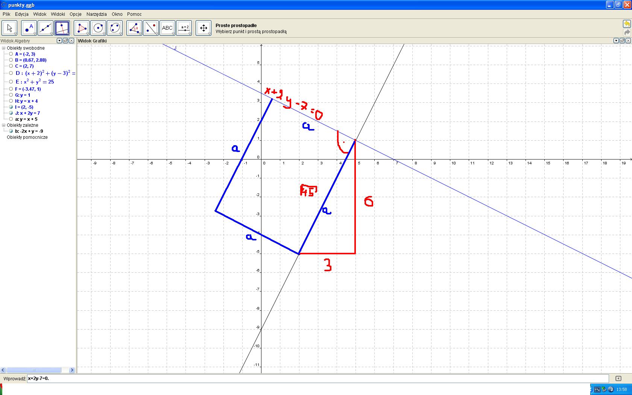Screen dimensions: 632x395
Task: Choose the Line through two points tool
Action: click(45, 28)
